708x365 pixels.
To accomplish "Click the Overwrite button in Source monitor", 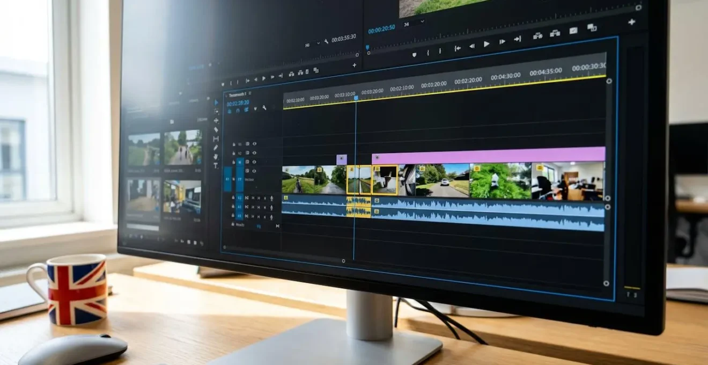I will click(x=300, y=72).
